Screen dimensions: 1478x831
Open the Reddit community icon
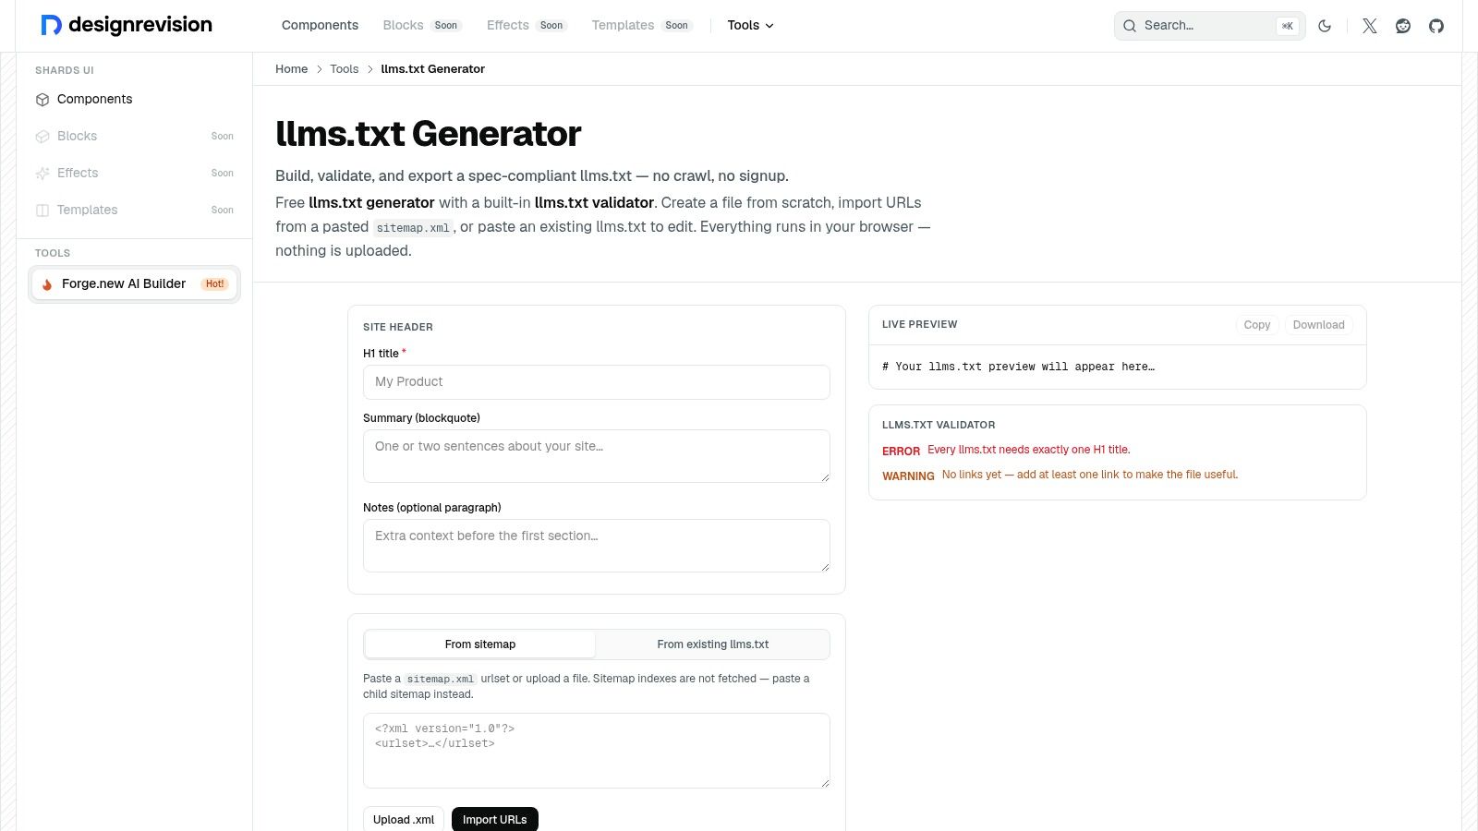point(1403,26)
